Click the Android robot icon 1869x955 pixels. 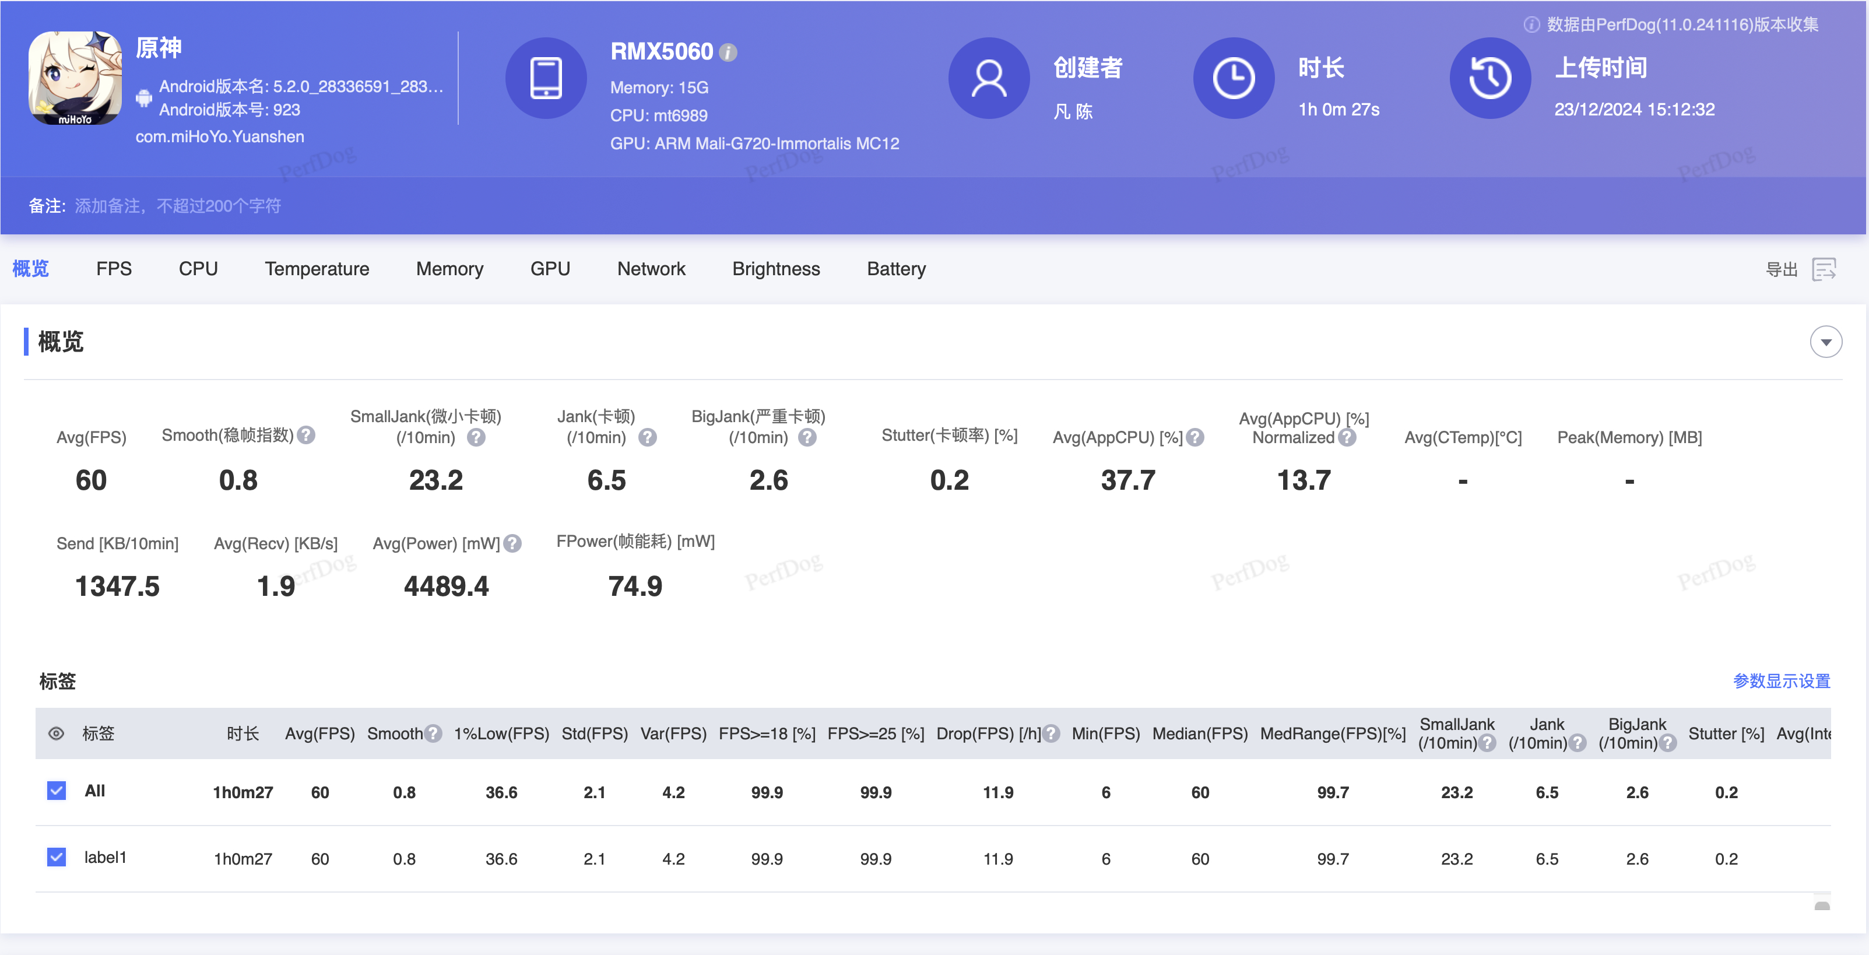click(143, 98)
